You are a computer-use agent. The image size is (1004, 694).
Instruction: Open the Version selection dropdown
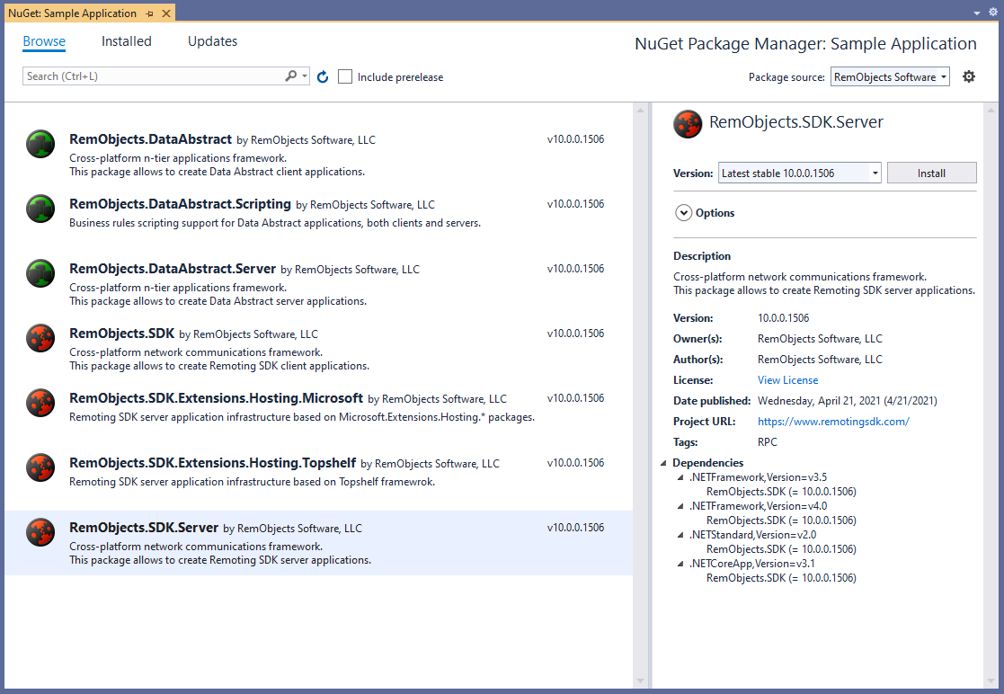point(800,173)
